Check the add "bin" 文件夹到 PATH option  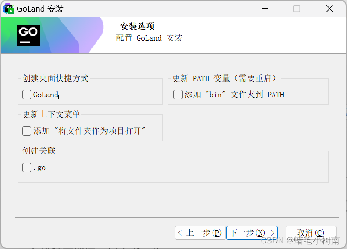pos(178,95)
